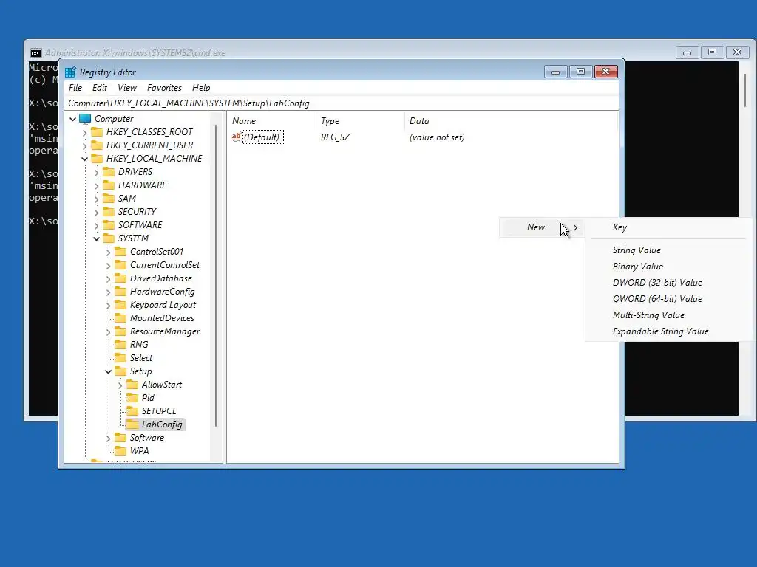Click the CurrentControlSet folder icon
This screenshot has height=567, width=757.
click(x=120, y=265)
